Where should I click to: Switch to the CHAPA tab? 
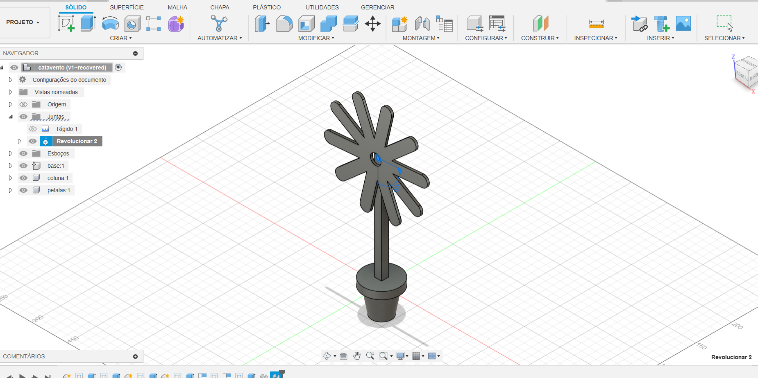[x=220, y=7]
